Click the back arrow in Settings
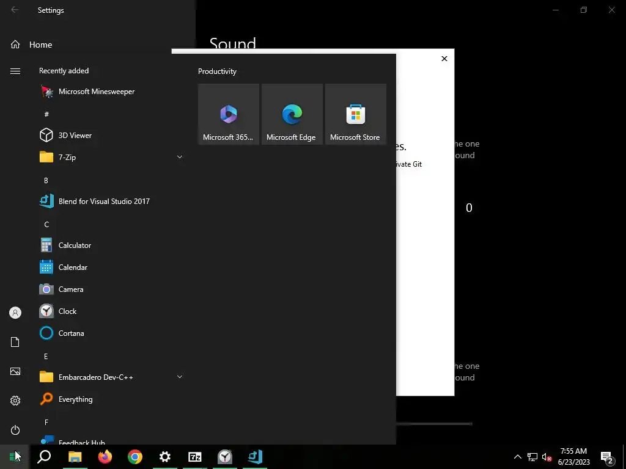 pyautogui.click(x=15, y=10)
